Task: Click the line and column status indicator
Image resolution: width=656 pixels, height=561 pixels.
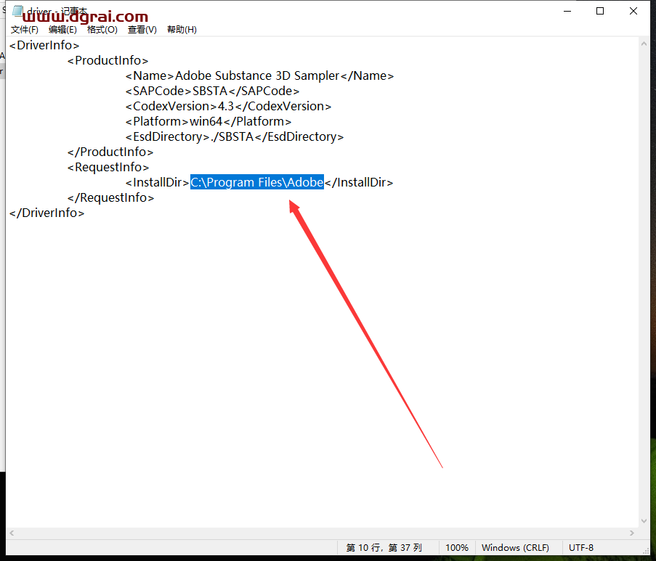Action: click(x=384, y=548)
